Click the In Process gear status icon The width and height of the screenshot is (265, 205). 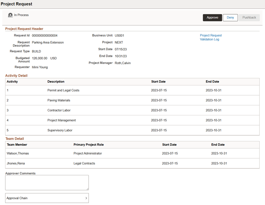(10, 15)
